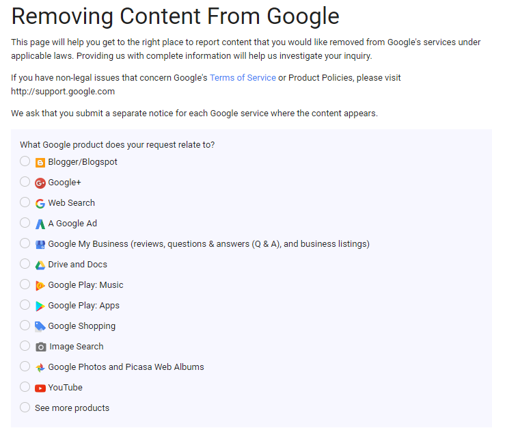The height and width of the screenshot is (439, 505).
Task: Pick the Drive and Docs radio button
Action: pyautogui.click(x=25, y=264)
